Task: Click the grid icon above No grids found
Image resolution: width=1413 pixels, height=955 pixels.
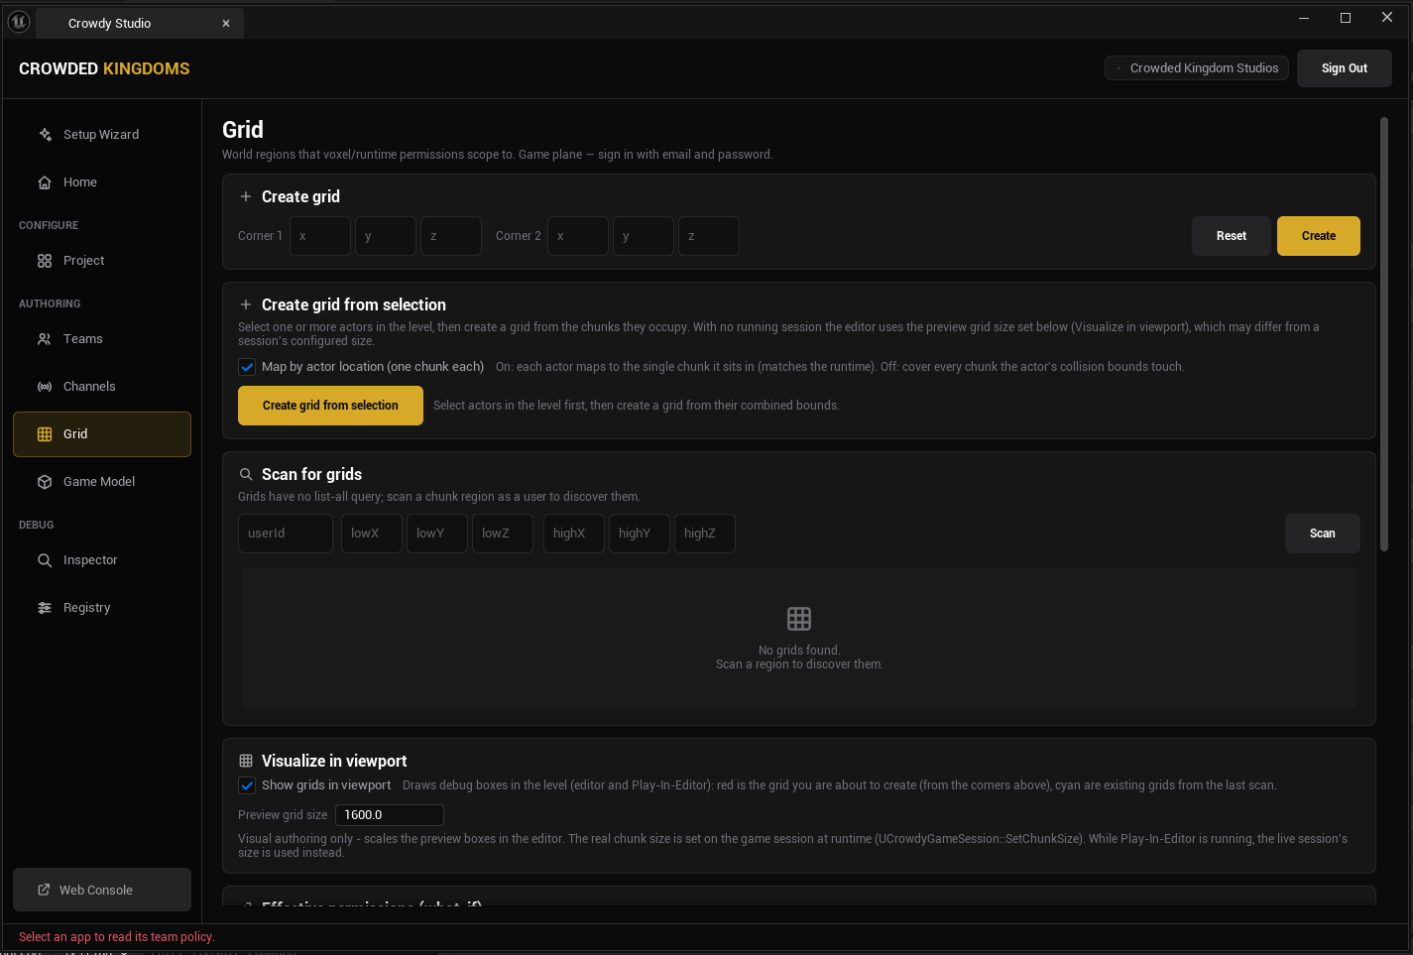Action: (799, 619)
